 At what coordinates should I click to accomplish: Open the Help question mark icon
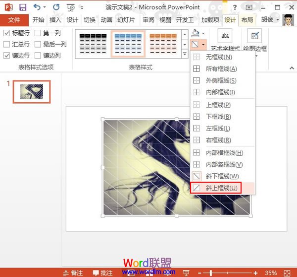[x=235, y=7]
